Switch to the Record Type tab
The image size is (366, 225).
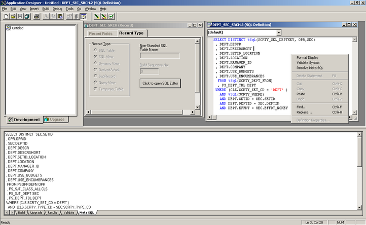131,33
